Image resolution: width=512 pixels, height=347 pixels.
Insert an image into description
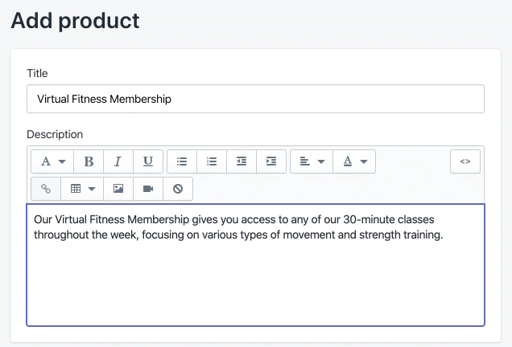coord(118,189)
